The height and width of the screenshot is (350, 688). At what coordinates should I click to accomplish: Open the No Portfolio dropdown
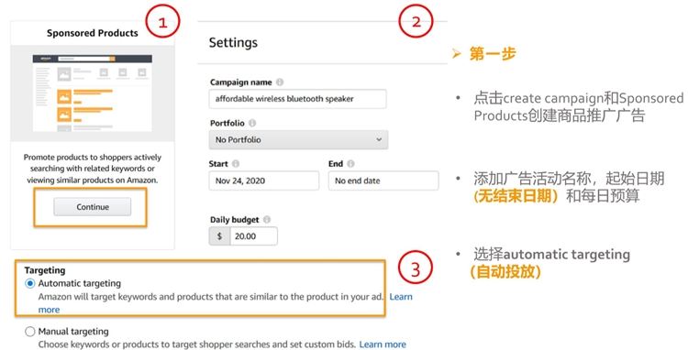298,140
